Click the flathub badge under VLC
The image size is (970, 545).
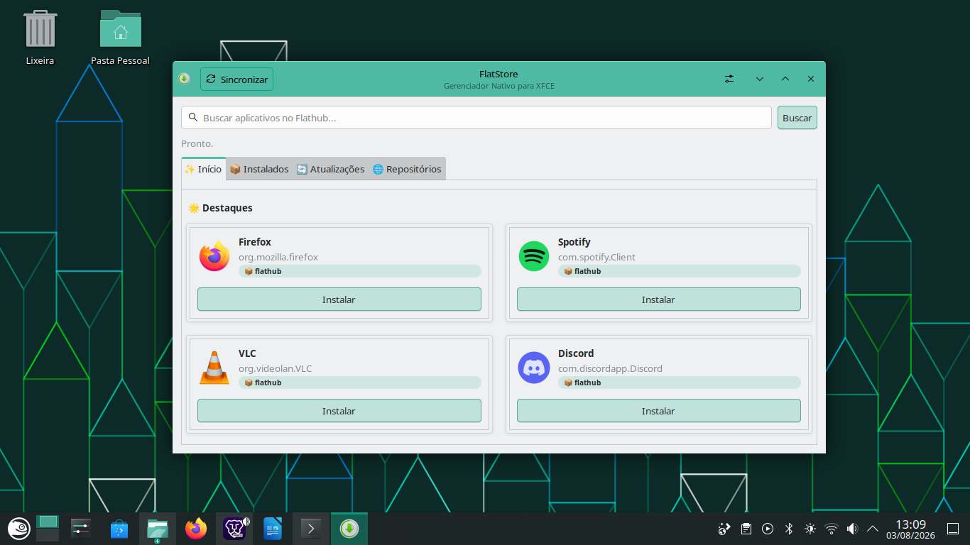click(x=360, y=382)
